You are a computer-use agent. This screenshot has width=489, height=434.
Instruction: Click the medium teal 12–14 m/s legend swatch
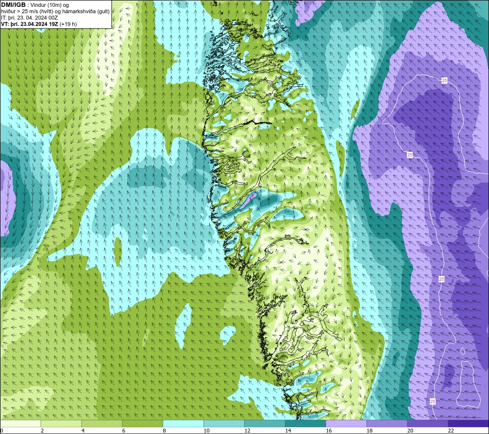[265, 423]
